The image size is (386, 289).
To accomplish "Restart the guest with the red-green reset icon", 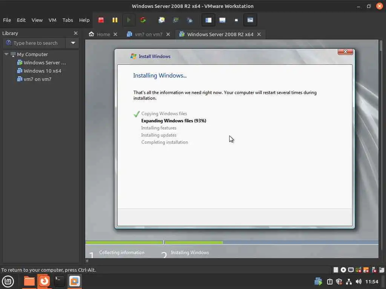I will point(143,20).
